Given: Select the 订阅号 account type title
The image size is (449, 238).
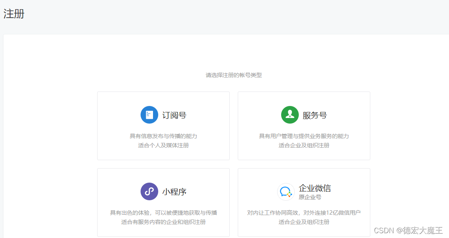Looking at the screenshot, I should coord(174,115).
